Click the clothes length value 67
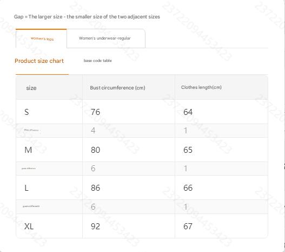Image resolution: width=285 pixels, height=252 pixels. (x=188, y=227)
